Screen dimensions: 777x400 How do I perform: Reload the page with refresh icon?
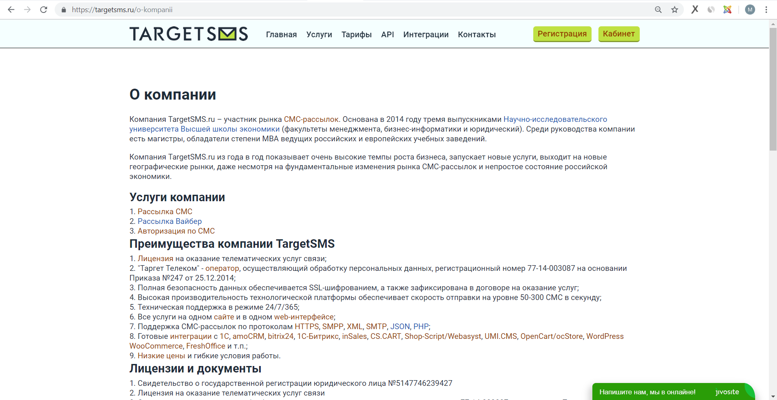coord(44,10)
